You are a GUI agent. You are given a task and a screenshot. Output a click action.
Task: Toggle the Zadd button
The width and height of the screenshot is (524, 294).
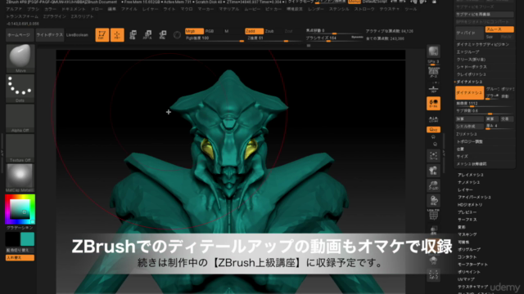click(254, 31)
